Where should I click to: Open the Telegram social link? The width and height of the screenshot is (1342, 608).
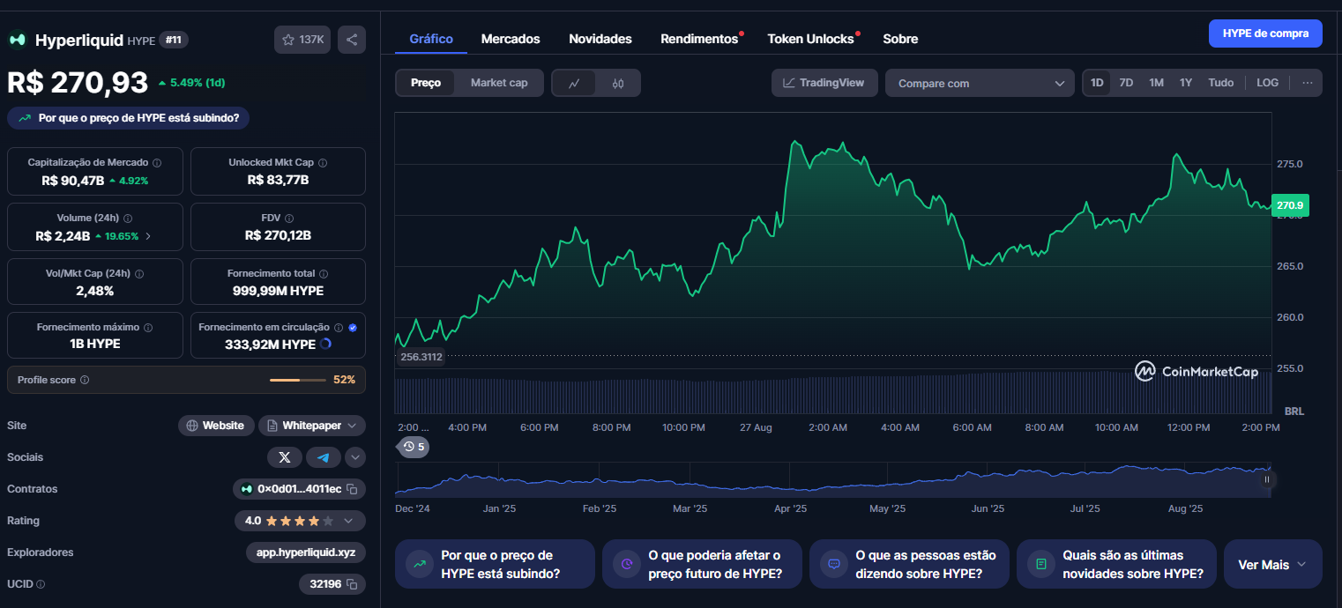(x=324, y=457)
